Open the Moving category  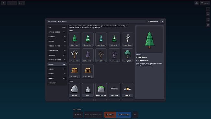tap(57, 41)
